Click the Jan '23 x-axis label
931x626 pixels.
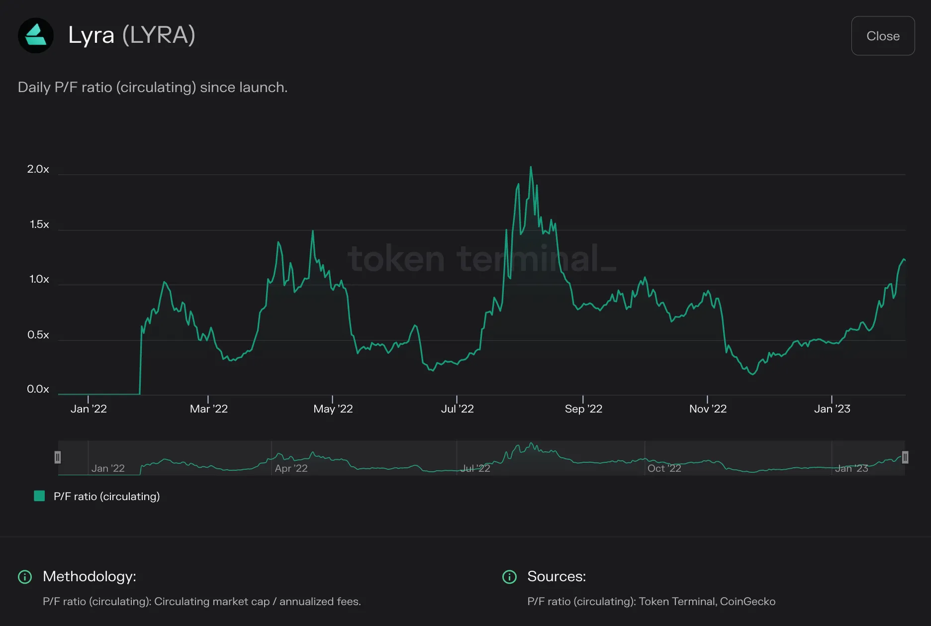click(x=832, y=409)
